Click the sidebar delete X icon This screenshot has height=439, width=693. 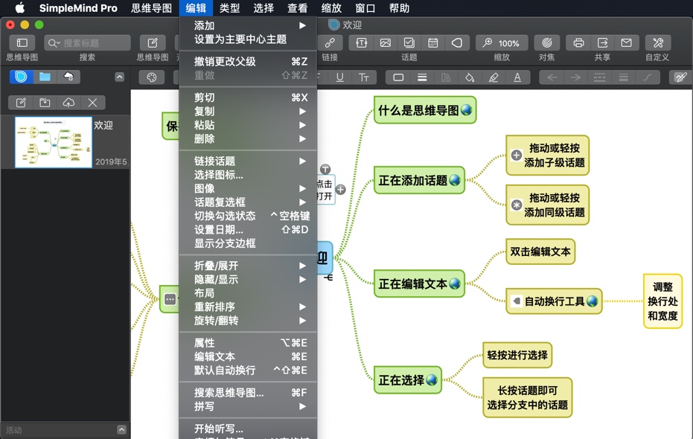pos(92,103)
